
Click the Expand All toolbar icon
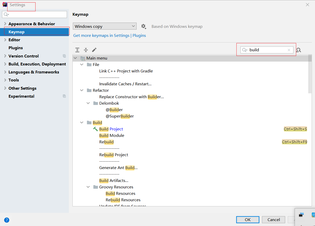[x=77, y=50]
